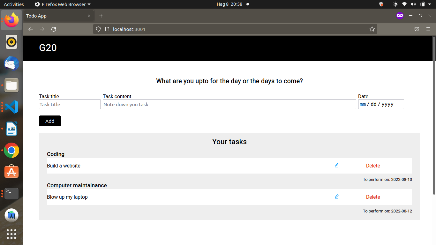Open Visual Studio Code from the dock
Screen dimensions: 436x245
coord(11,107)
